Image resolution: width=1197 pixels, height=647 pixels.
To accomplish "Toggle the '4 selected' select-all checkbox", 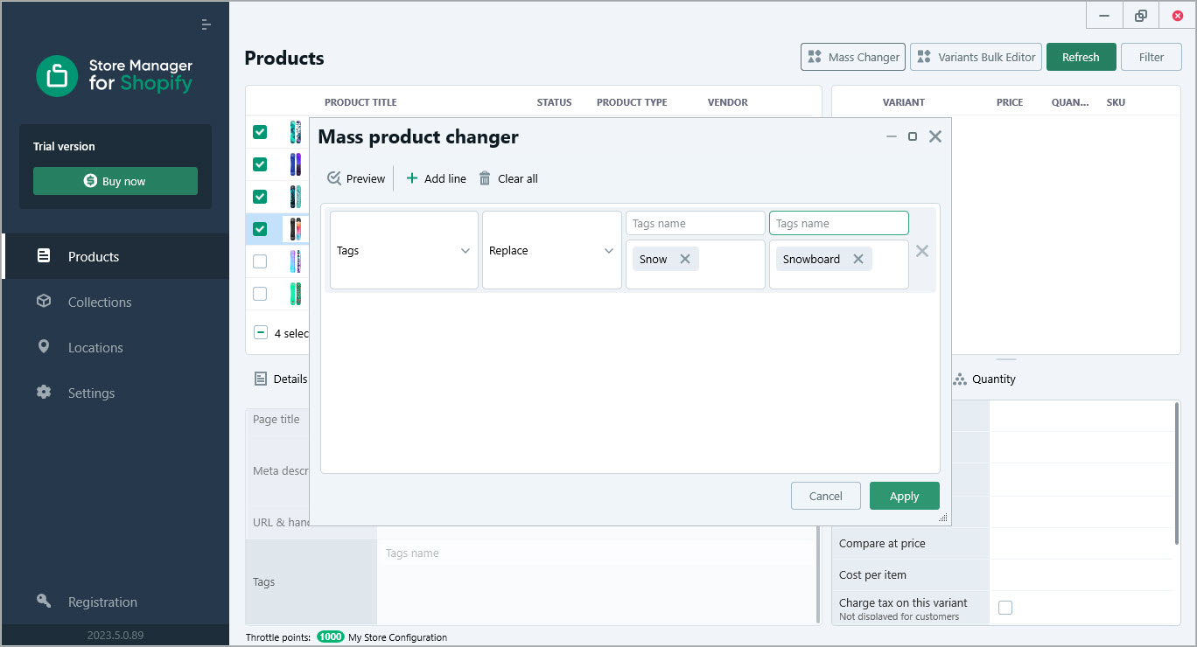I will coord(260,332).
